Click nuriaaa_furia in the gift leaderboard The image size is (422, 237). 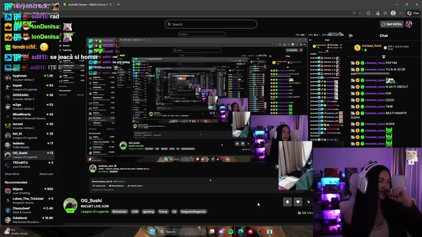coord(371,46)
